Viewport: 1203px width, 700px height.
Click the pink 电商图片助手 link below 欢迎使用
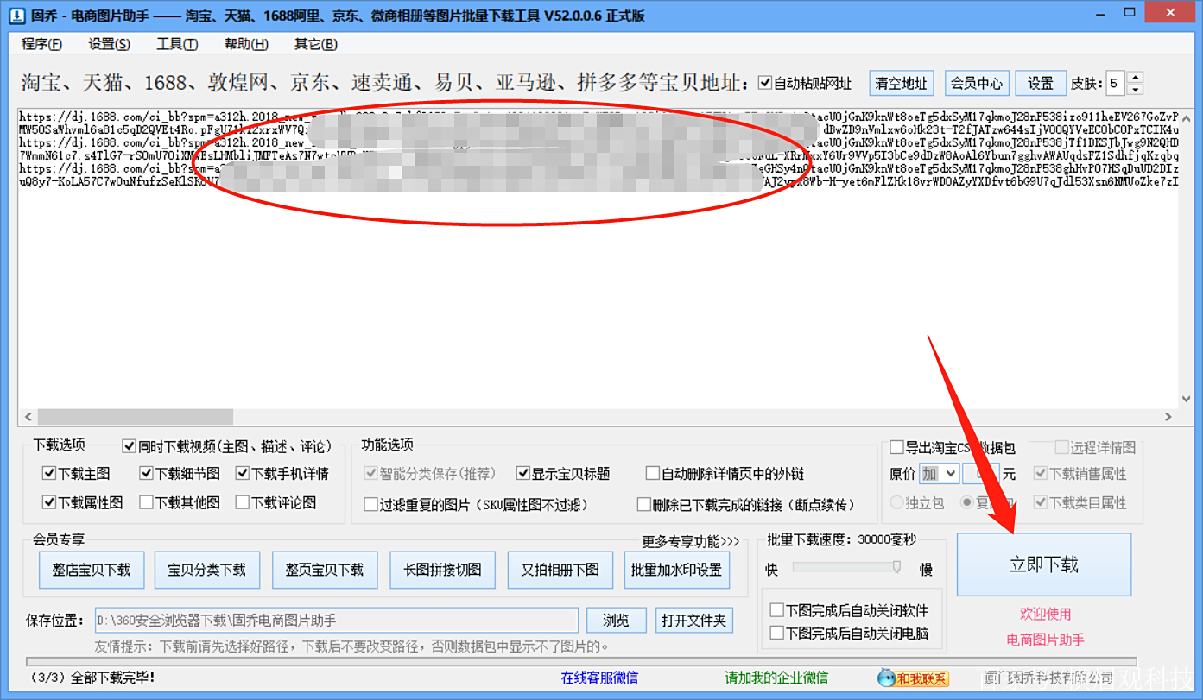[1045, 640]
